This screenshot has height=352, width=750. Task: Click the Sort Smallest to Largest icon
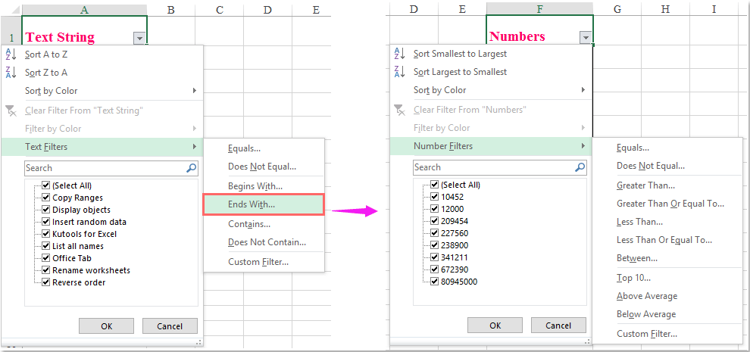coord(398,54)
